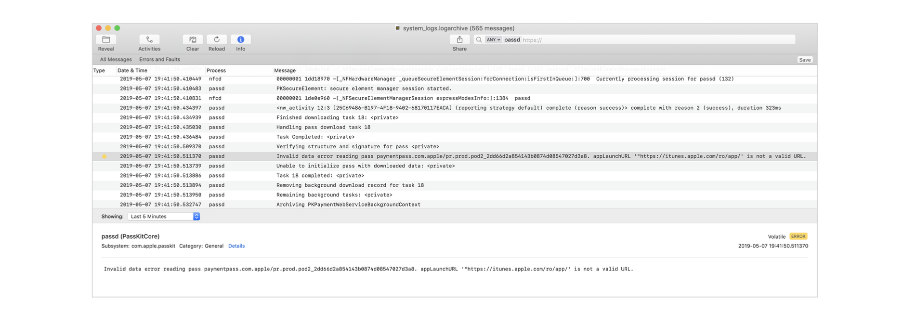Open the Activities toolbar icon
Image resolution: width=916 pixels, height=310 pixels.
click(x=149, y=40)
